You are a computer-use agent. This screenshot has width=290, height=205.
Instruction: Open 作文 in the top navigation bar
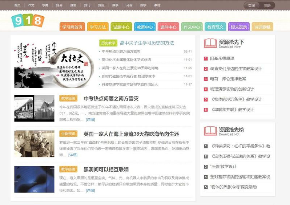(31, 5)
